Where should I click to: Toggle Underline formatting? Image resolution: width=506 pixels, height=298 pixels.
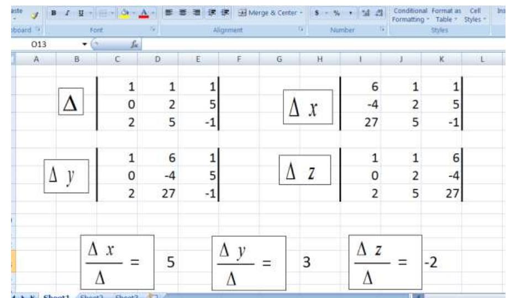tap(81, 13)
